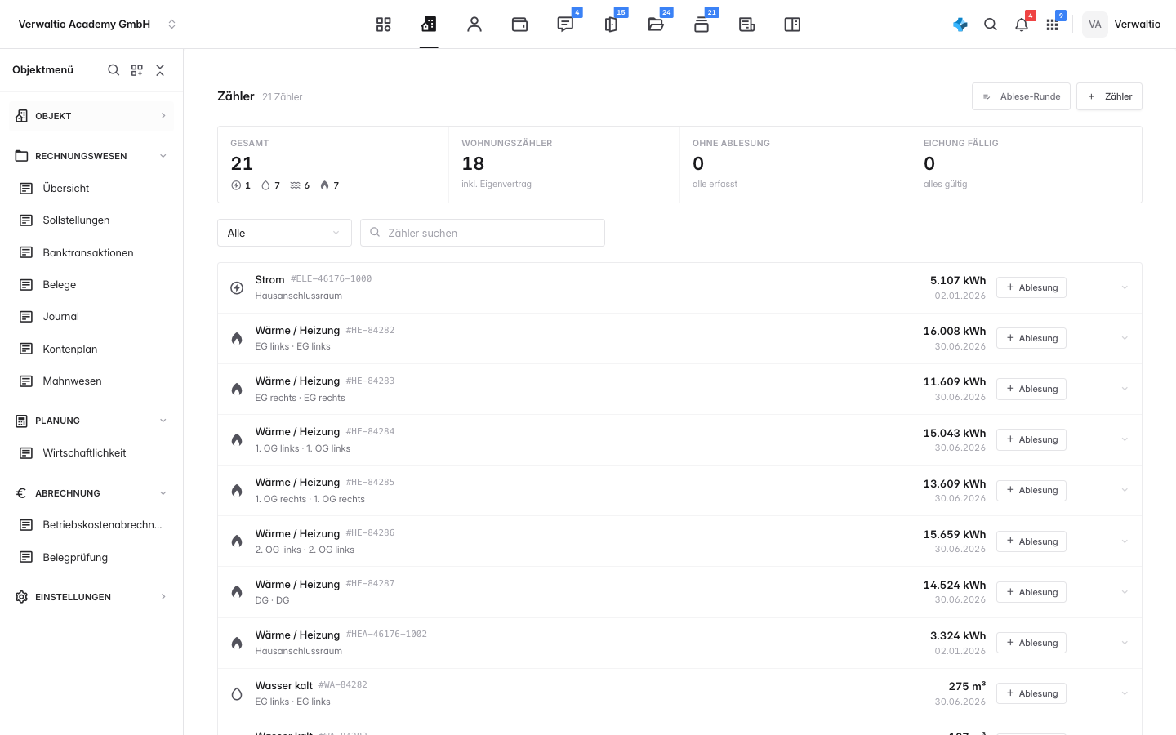Start an Ablese-Runde
The width and height of the screenshot is (1176, 735).
click(1021, 96)
